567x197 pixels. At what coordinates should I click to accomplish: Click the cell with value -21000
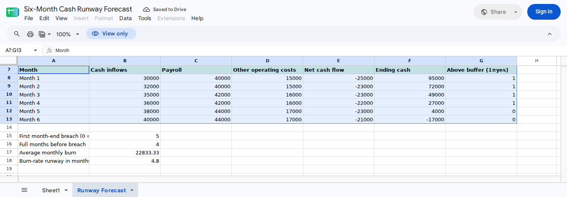point(339,119)
